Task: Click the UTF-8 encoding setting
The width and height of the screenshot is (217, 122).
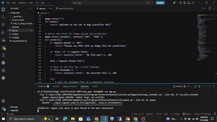Action: point(159,114)
